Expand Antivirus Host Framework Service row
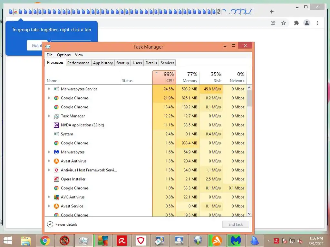Screen dimensions: 330x247 pyautogui.click(x=49, y=170)
